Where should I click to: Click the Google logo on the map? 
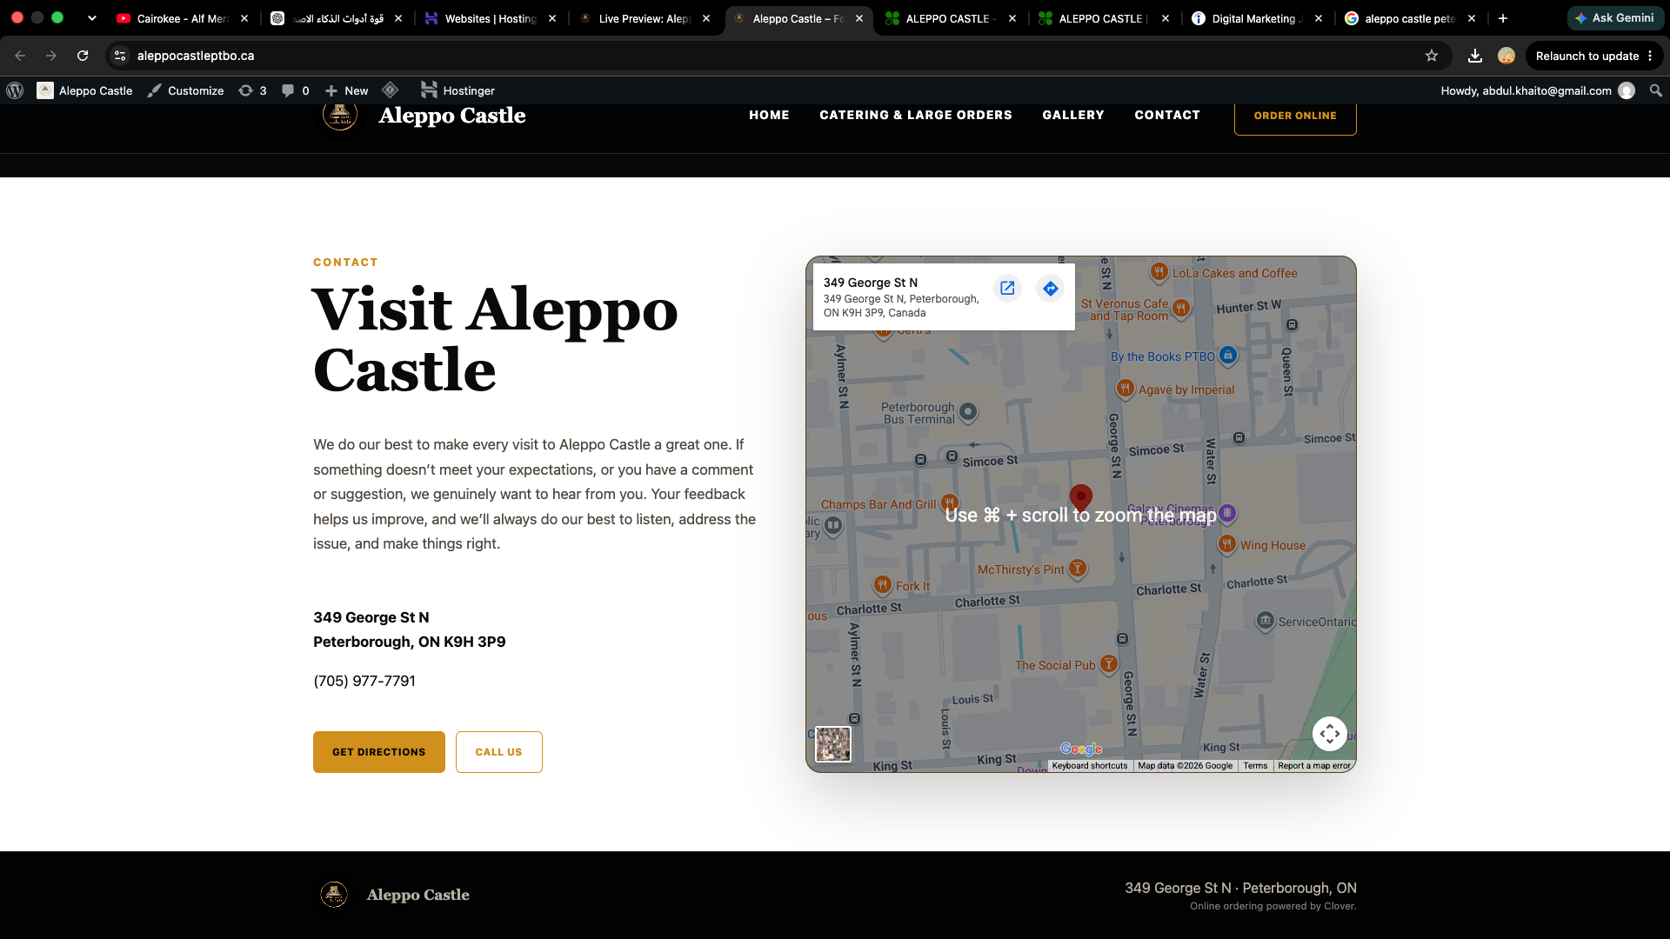click(1080, 749)
